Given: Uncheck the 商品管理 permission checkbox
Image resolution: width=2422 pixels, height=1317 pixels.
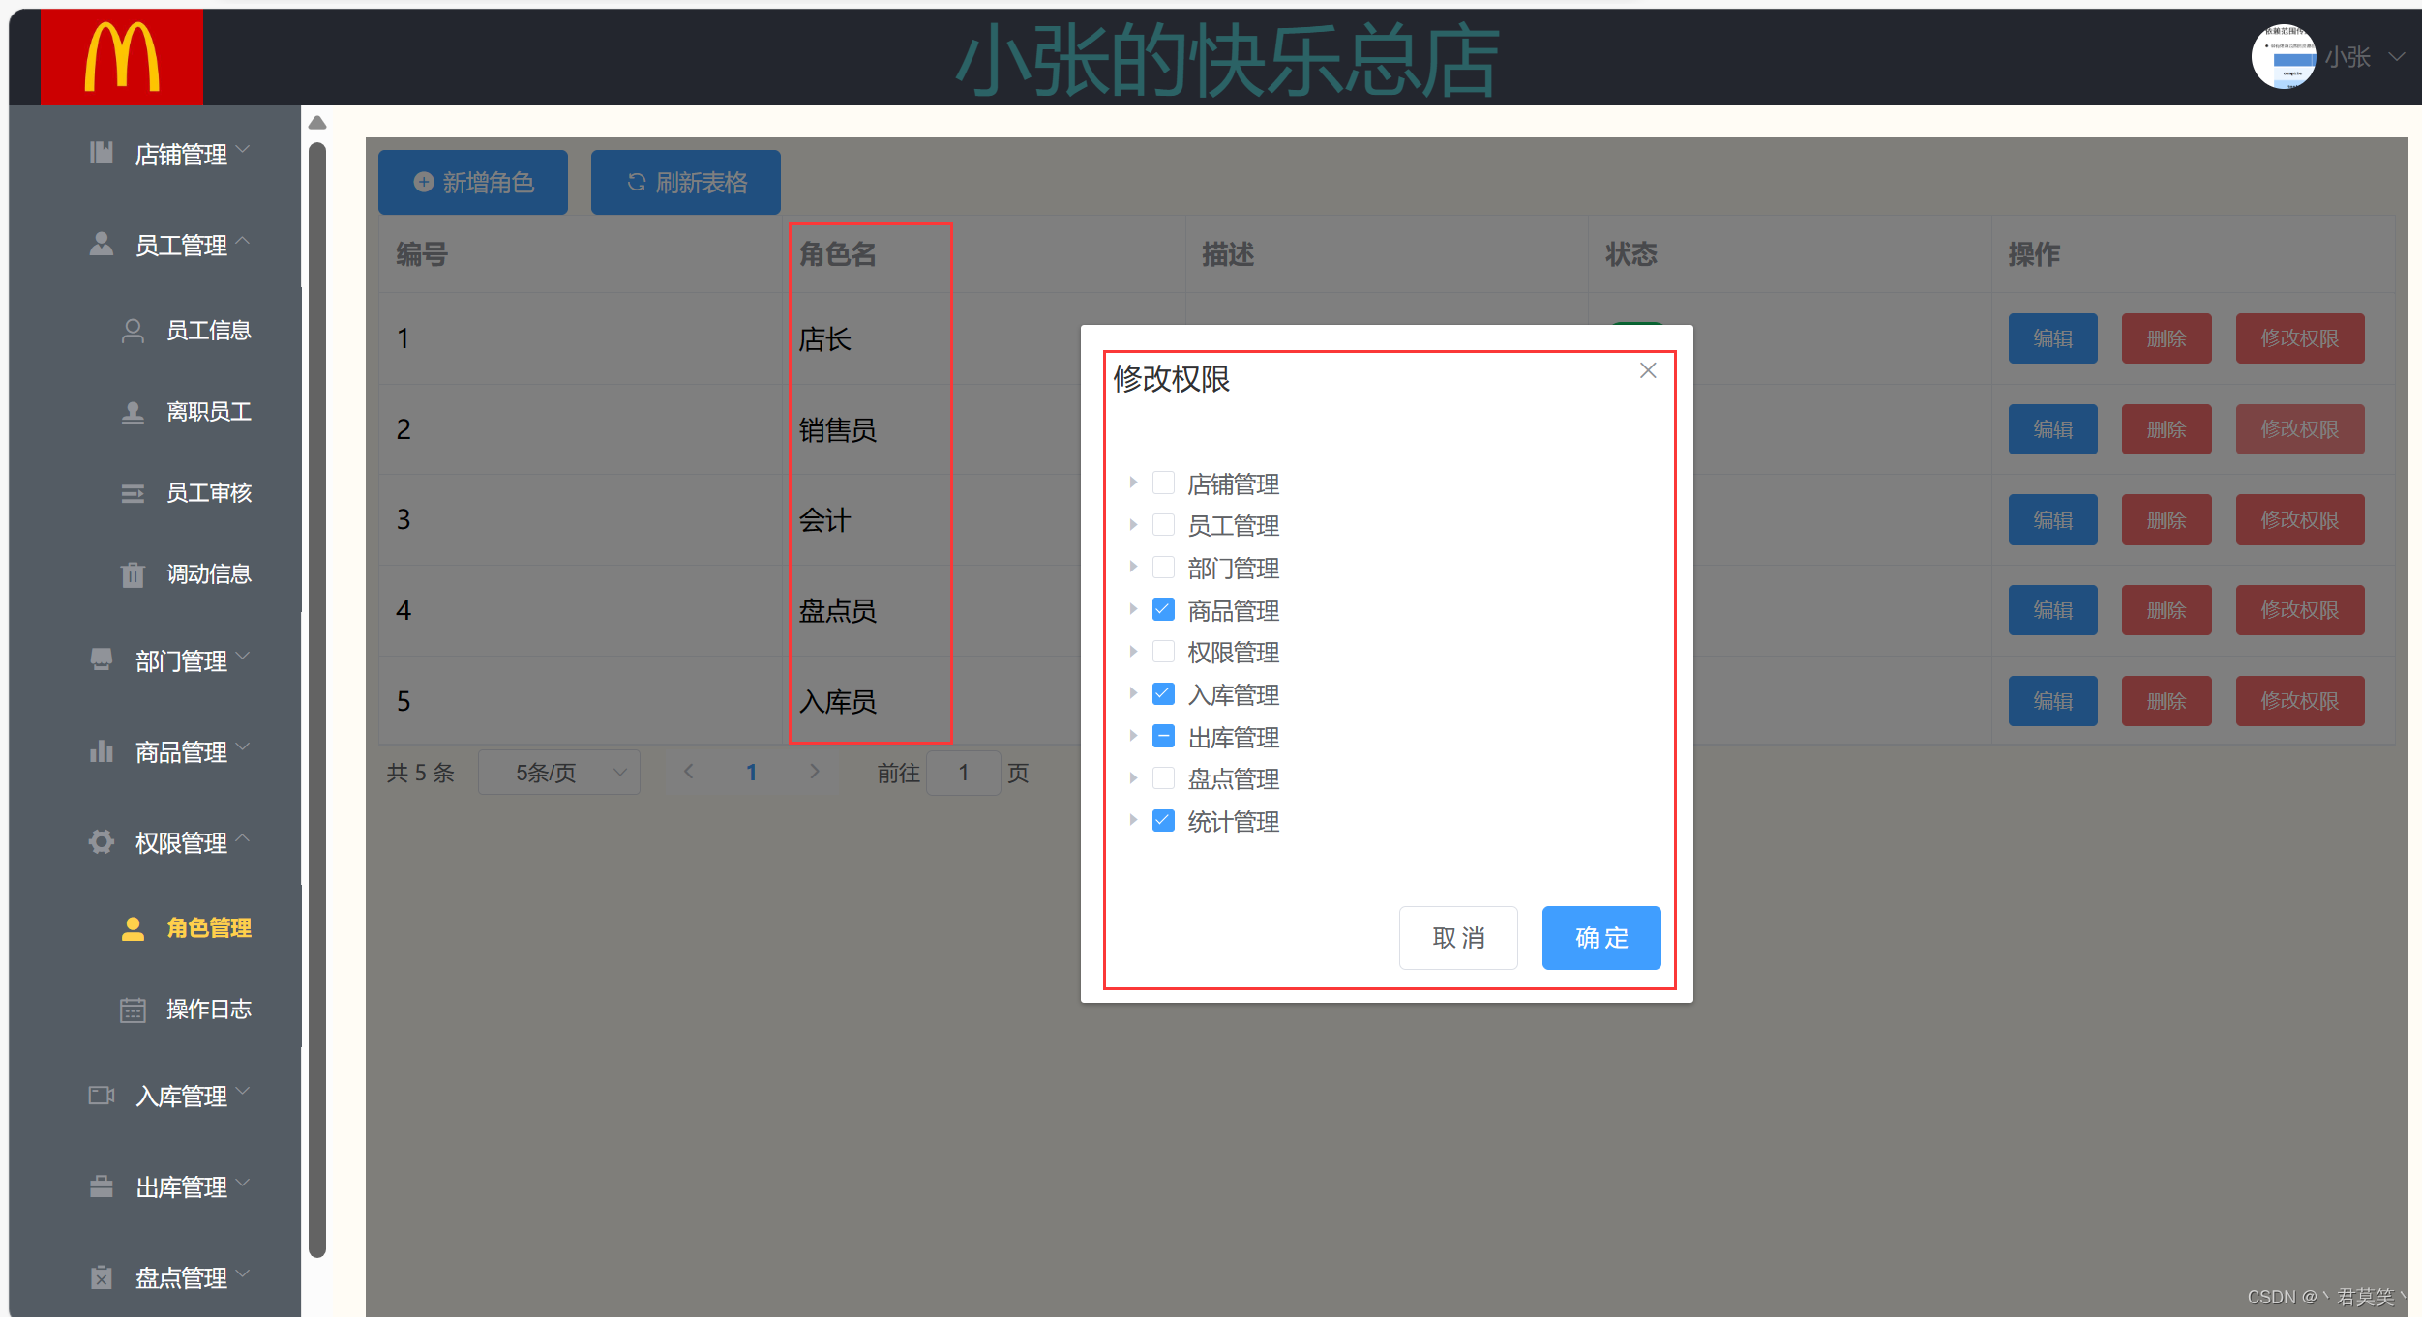Looking at the screenshot, I should coord(1163,609).
